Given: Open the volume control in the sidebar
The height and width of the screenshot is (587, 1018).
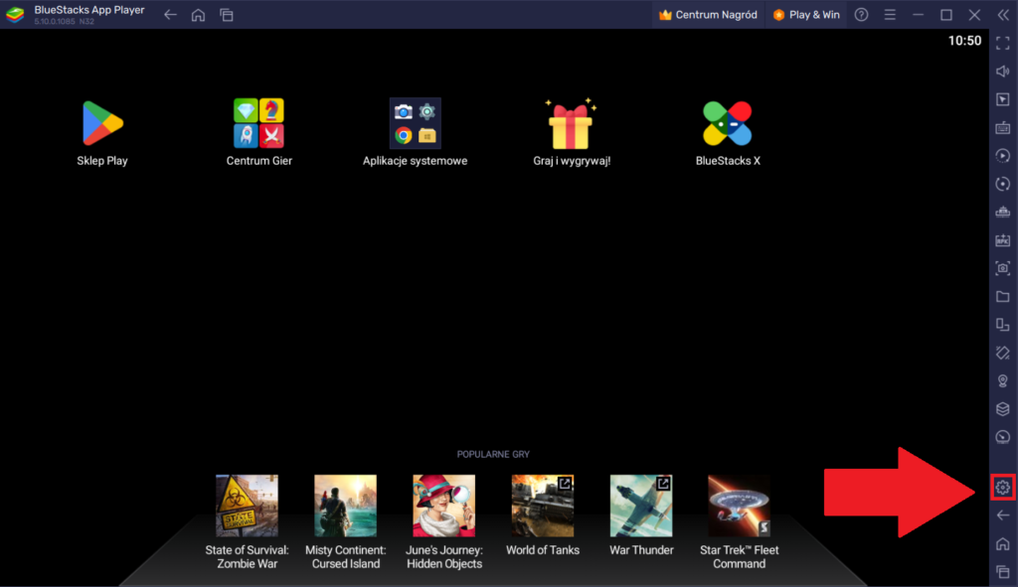Looking at the screenshot, I should coord(1003,71).
